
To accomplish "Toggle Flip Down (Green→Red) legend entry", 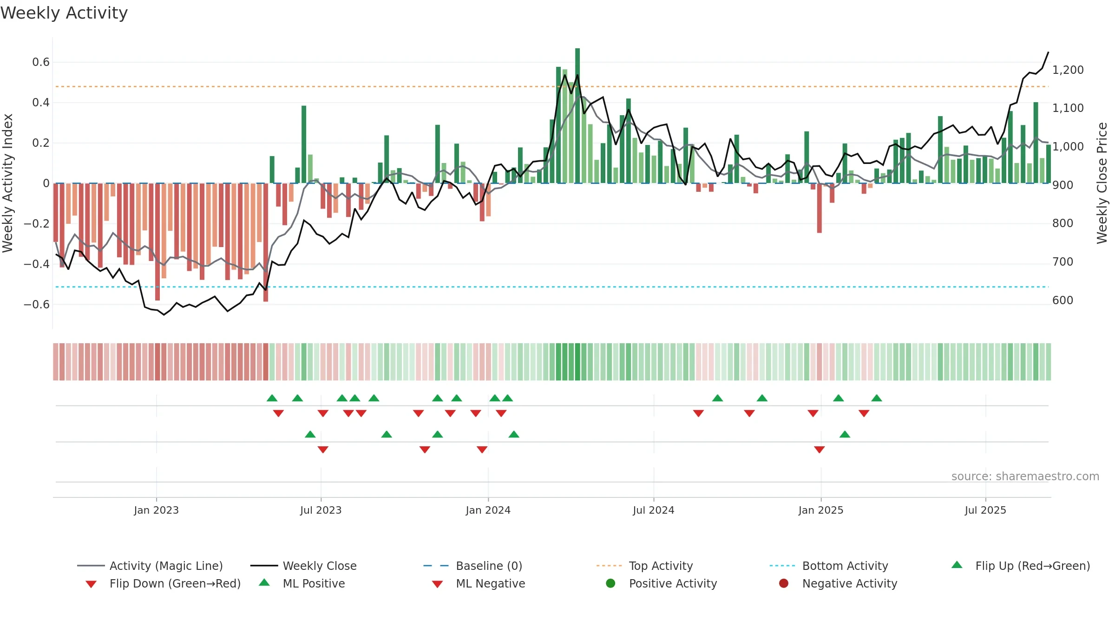I will pos(163,583).
